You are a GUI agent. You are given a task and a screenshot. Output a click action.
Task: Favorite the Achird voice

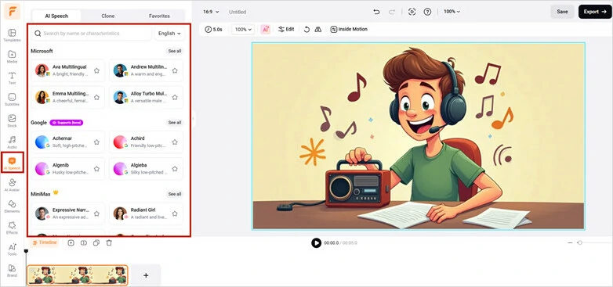(175, 142)
